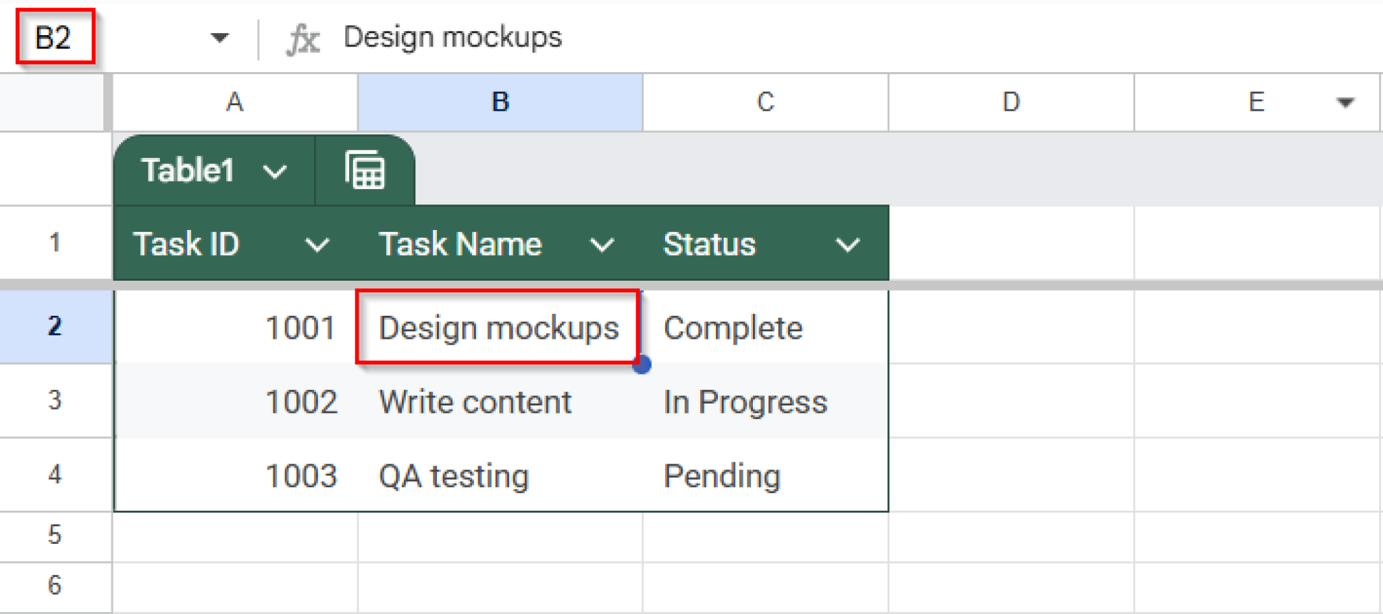Select row 1 header
This screenshot has width=1383, height=614.
click(55, 242)
